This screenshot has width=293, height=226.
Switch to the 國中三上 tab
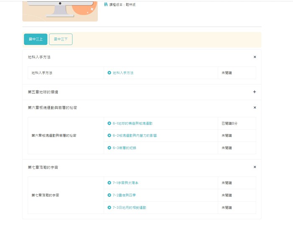coord(36,39)
